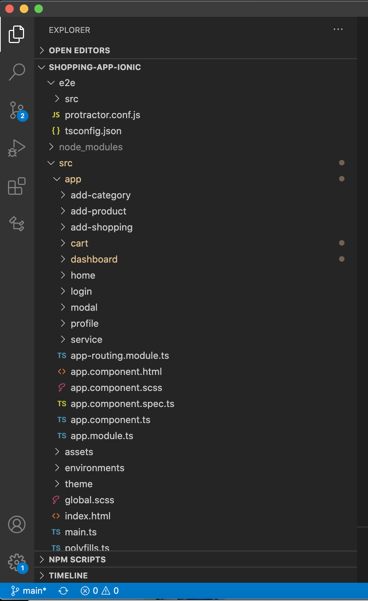The height and width of the screenshot is (601, 368).
Task: Open the Manage gear icon
Action: (x=17, y=562)
